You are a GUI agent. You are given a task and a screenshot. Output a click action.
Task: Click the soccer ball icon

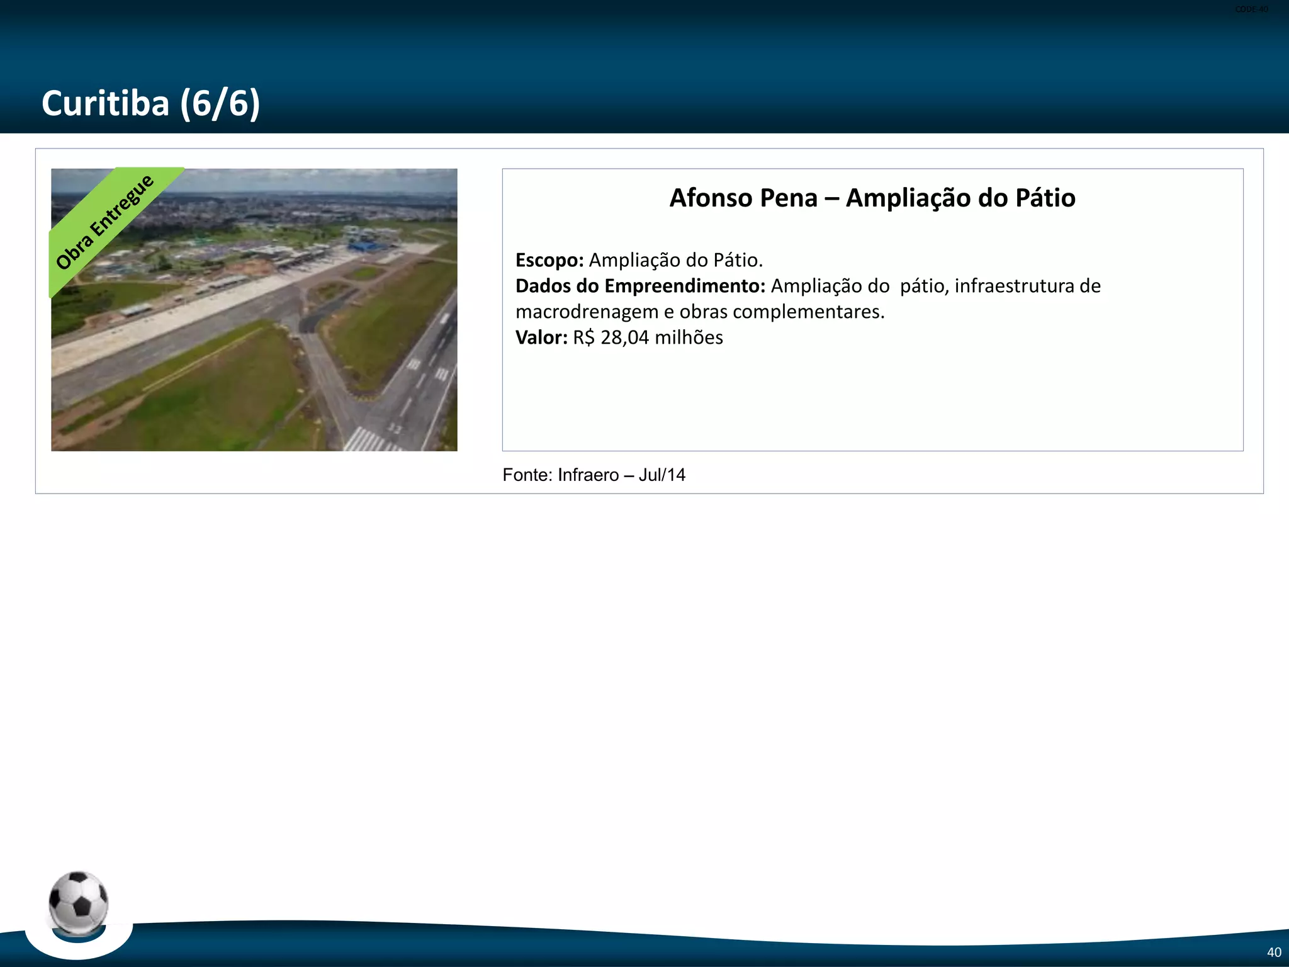click(78, 902)
